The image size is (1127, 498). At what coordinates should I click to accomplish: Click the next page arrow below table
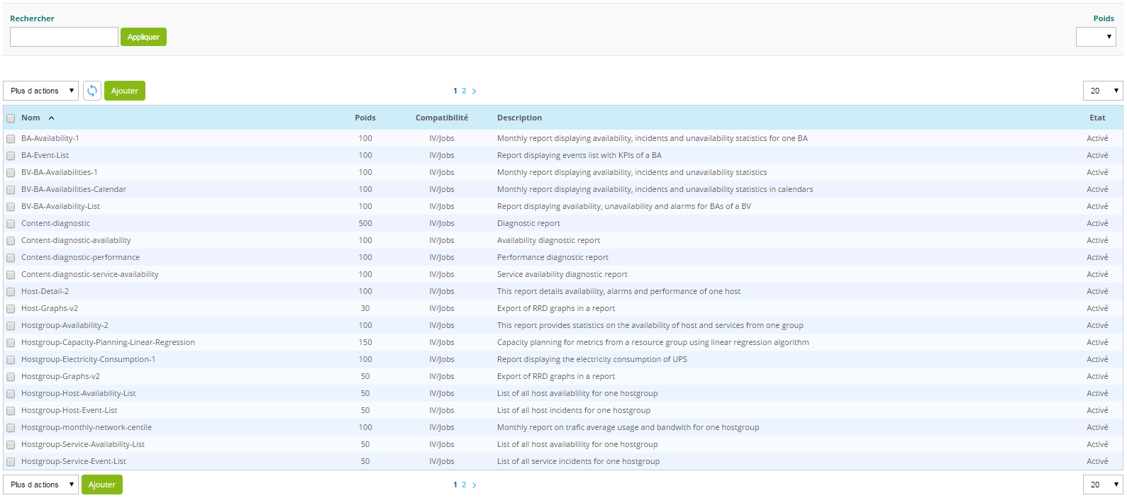coord(474,485)
